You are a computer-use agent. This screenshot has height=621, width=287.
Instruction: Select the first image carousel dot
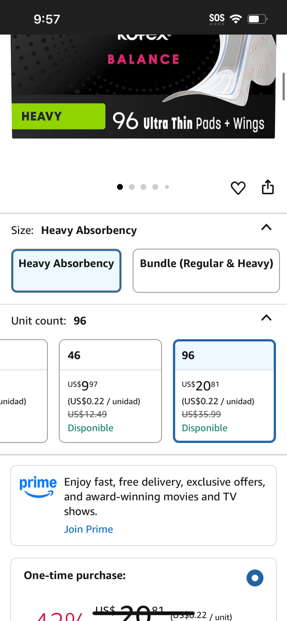(x=120, y=187)
